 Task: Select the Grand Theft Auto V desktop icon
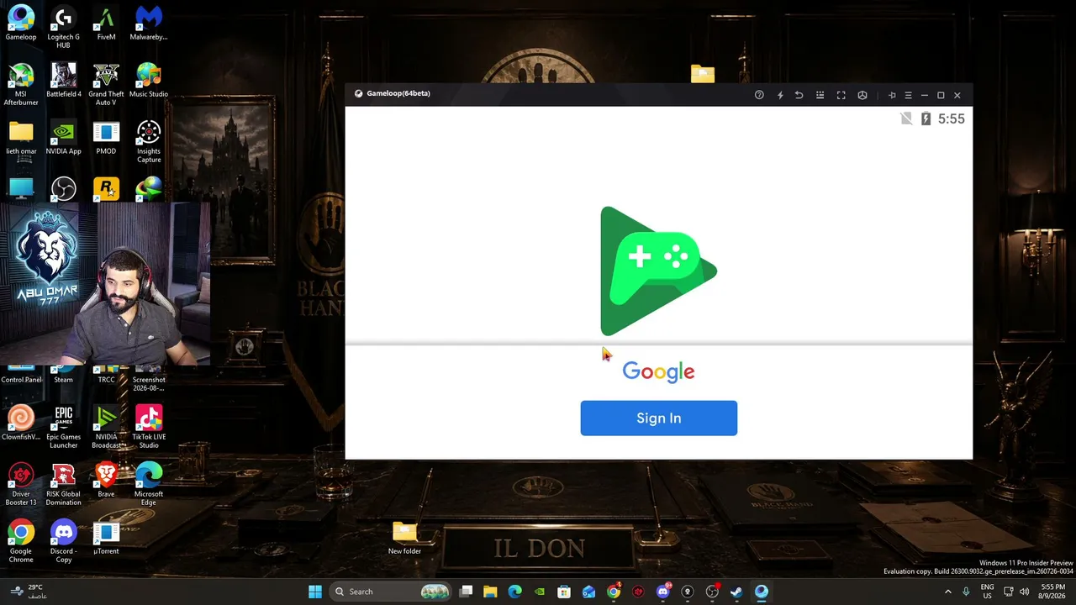[106, 84]
